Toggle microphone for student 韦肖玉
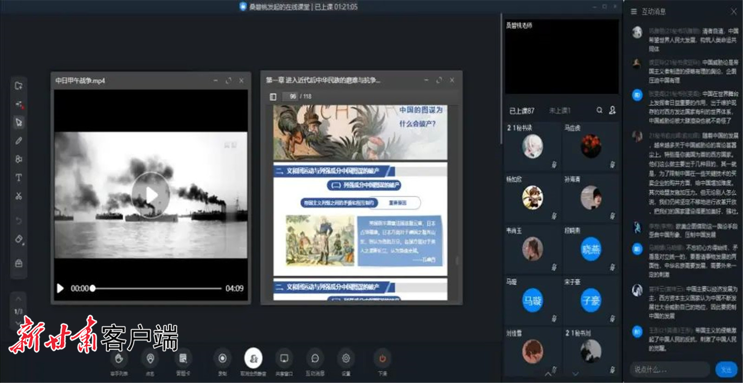Screen dimensions: 743x383 (x=554, y=267)
